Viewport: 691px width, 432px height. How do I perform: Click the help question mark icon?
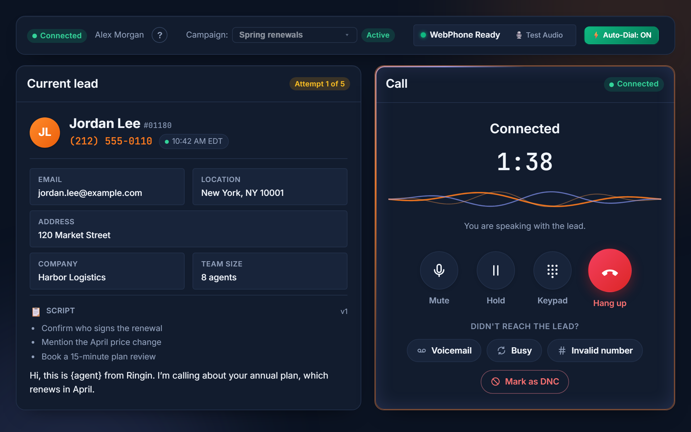160,35
